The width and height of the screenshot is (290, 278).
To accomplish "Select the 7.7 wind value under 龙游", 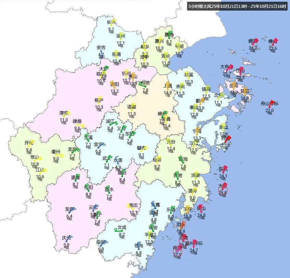I will [72, 156].
